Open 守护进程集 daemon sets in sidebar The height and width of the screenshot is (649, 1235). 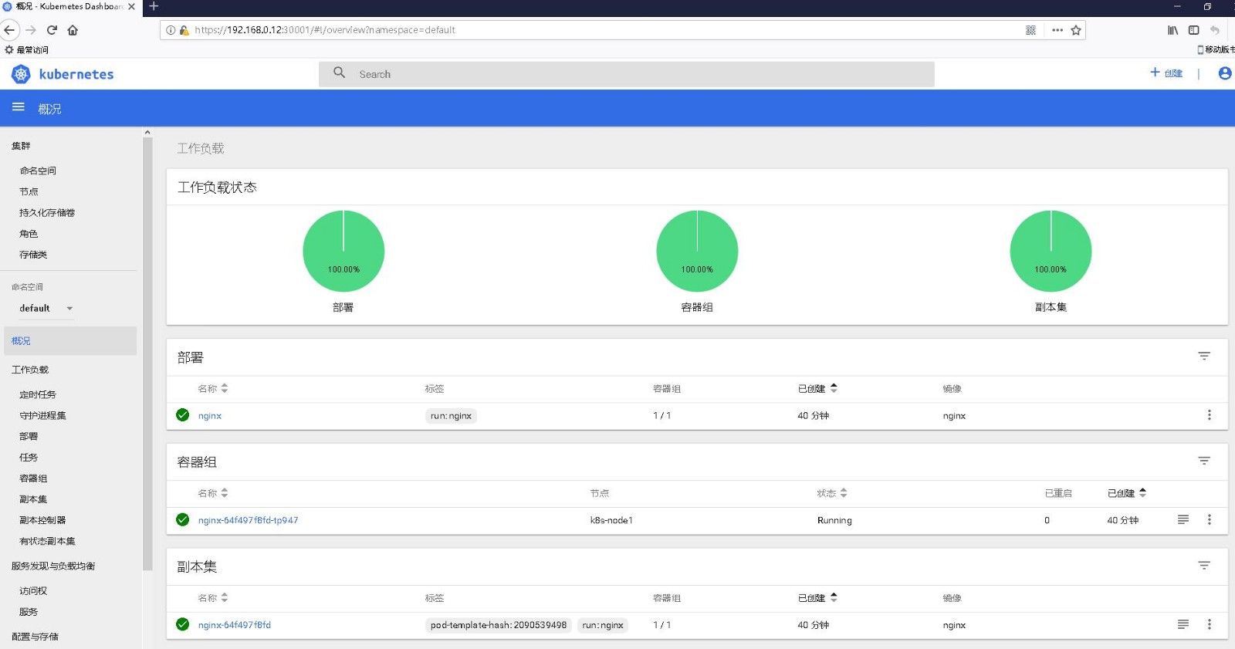(x=42, y=415)
